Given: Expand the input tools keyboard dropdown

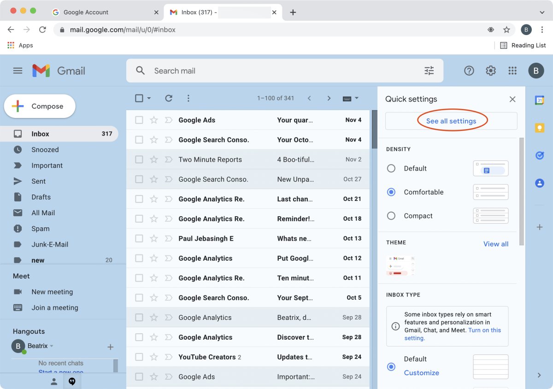Looking at the screenshot, I should [x=356, y=99].
